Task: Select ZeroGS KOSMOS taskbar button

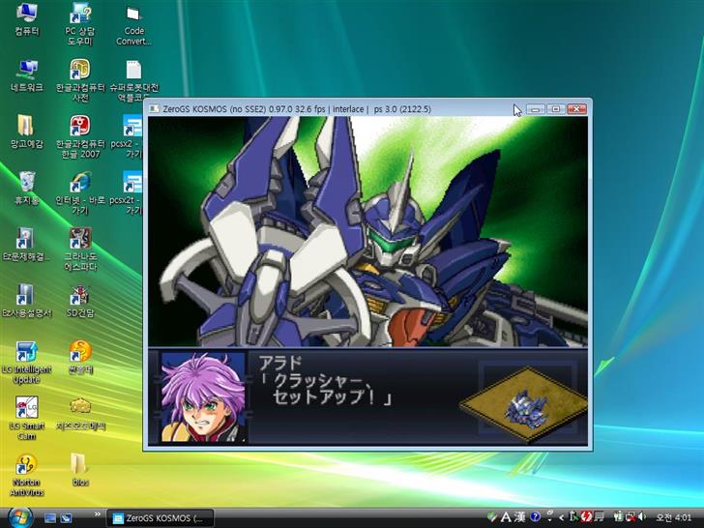Action: (160, 518)
